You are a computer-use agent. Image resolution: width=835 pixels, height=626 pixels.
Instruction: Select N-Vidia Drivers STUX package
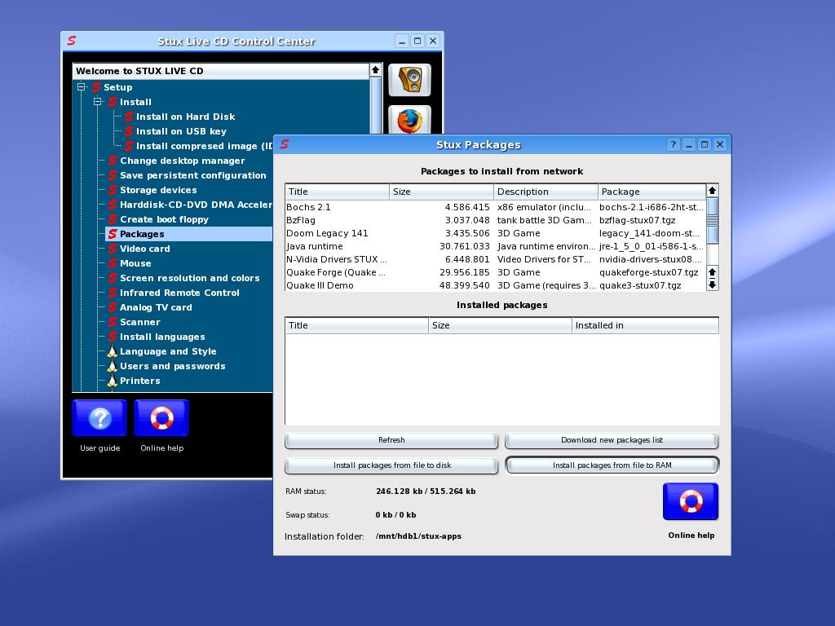click(495, 259)
